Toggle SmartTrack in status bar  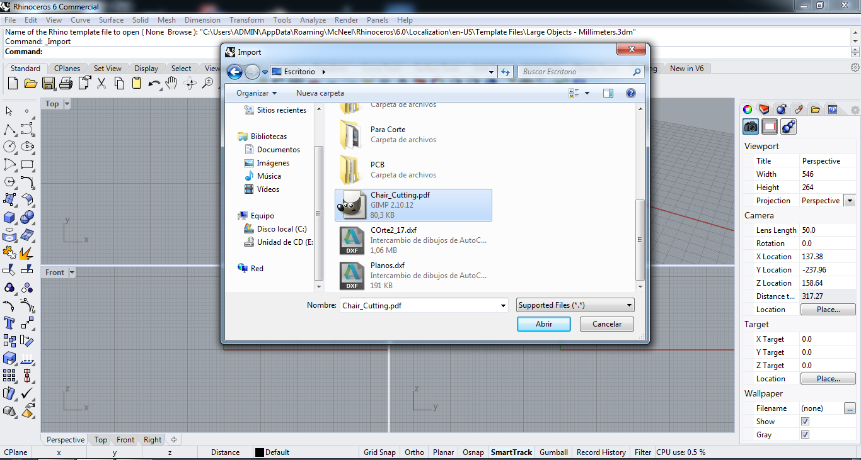[512, 452]
